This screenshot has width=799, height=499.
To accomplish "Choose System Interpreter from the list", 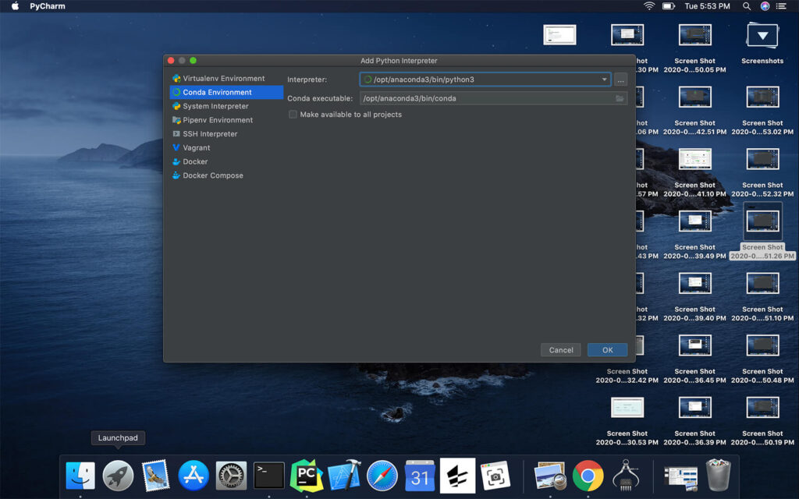I will pyautogui.click(x=226, y=106).
